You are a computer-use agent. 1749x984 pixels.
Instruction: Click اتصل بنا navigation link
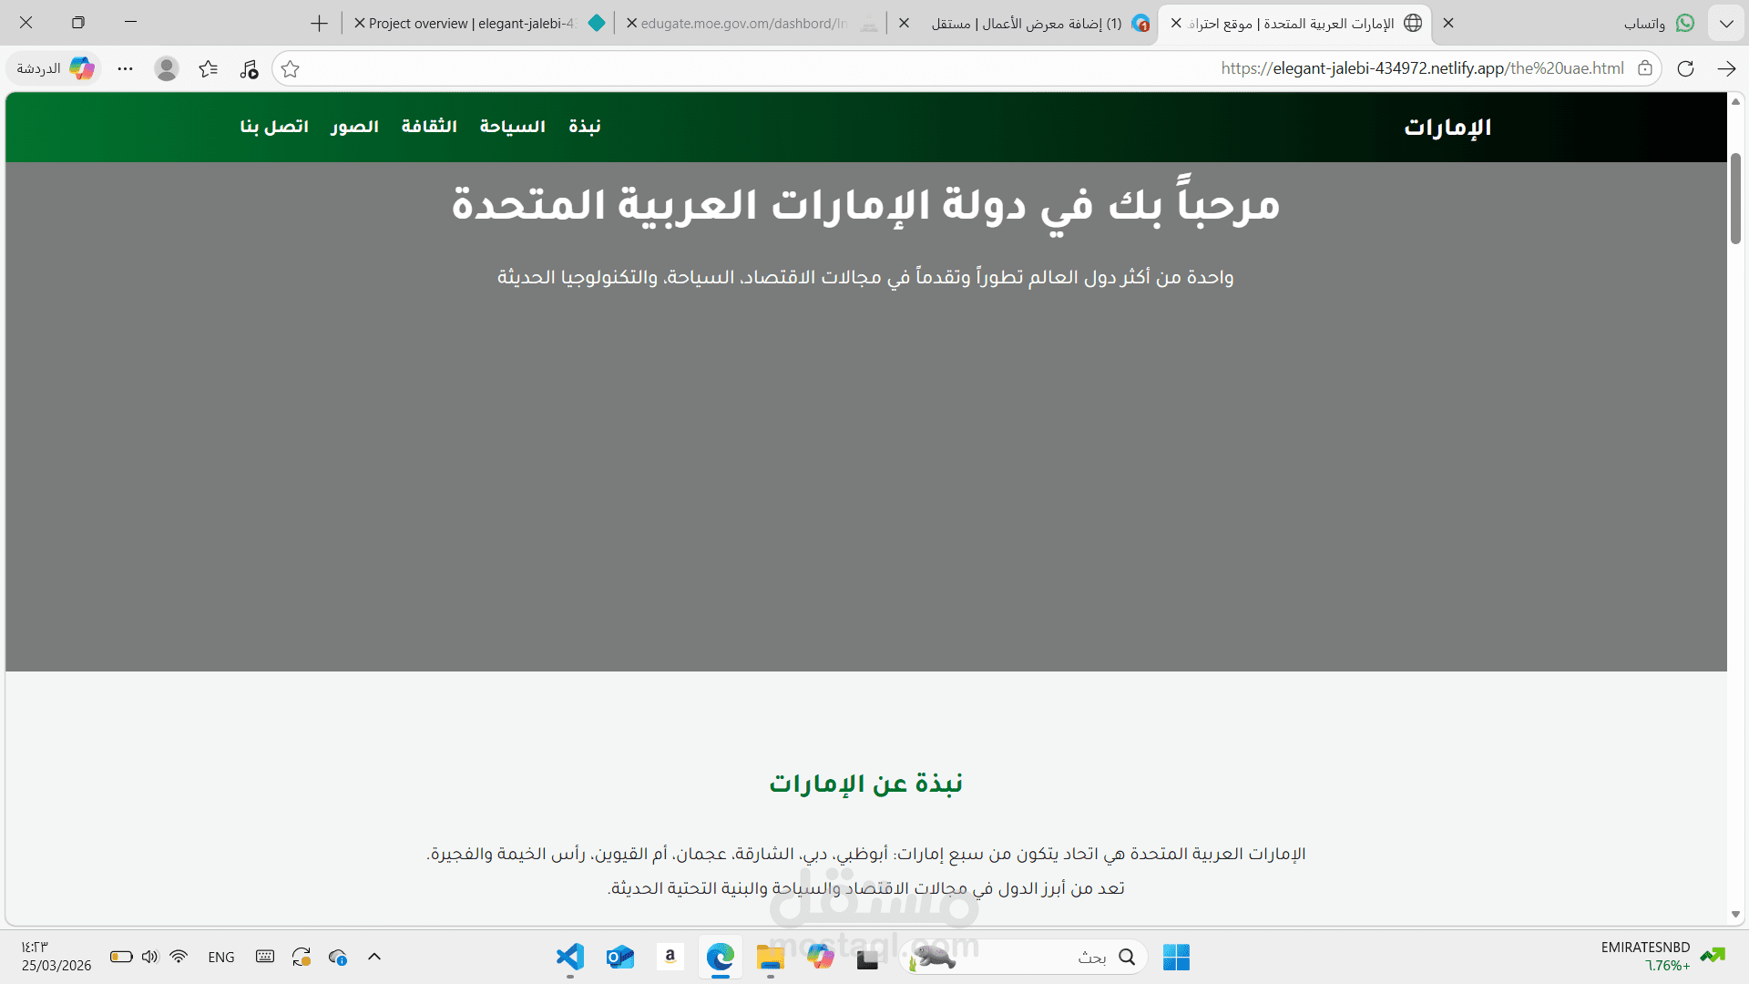pos(274,127)
